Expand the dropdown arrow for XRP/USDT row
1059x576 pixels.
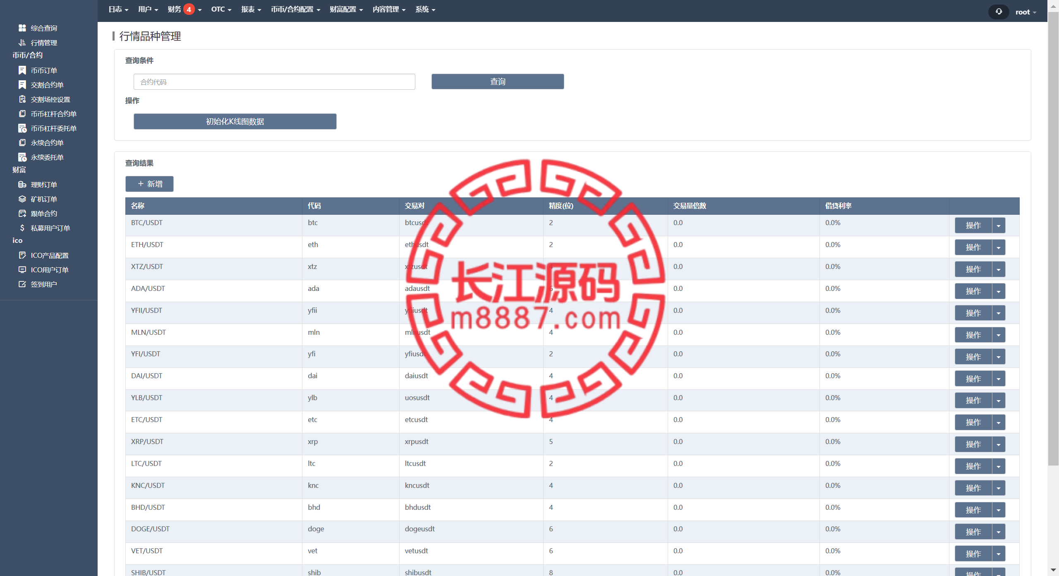[x=999, y=444]
